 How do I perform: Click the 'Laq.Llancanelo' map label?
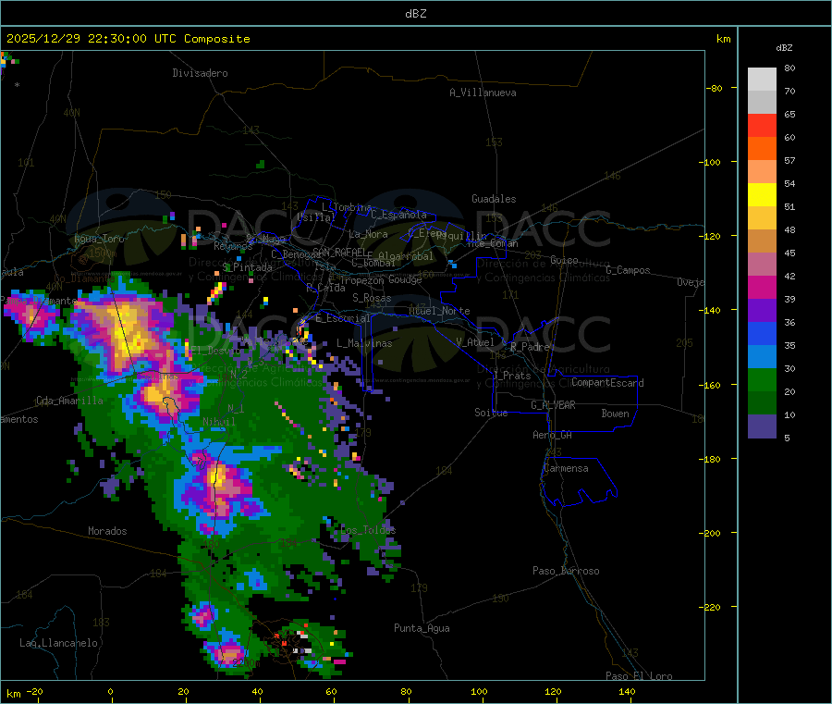[x=59, y=643]
